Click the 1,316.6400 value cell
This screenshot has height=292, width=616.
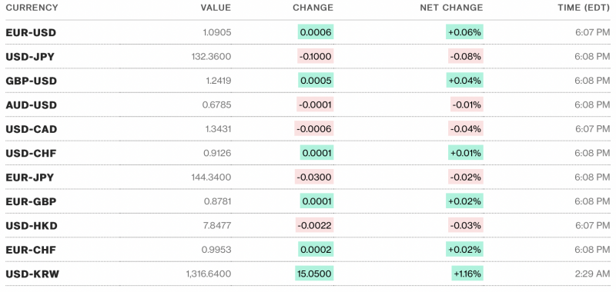click(x=209, y=274)
